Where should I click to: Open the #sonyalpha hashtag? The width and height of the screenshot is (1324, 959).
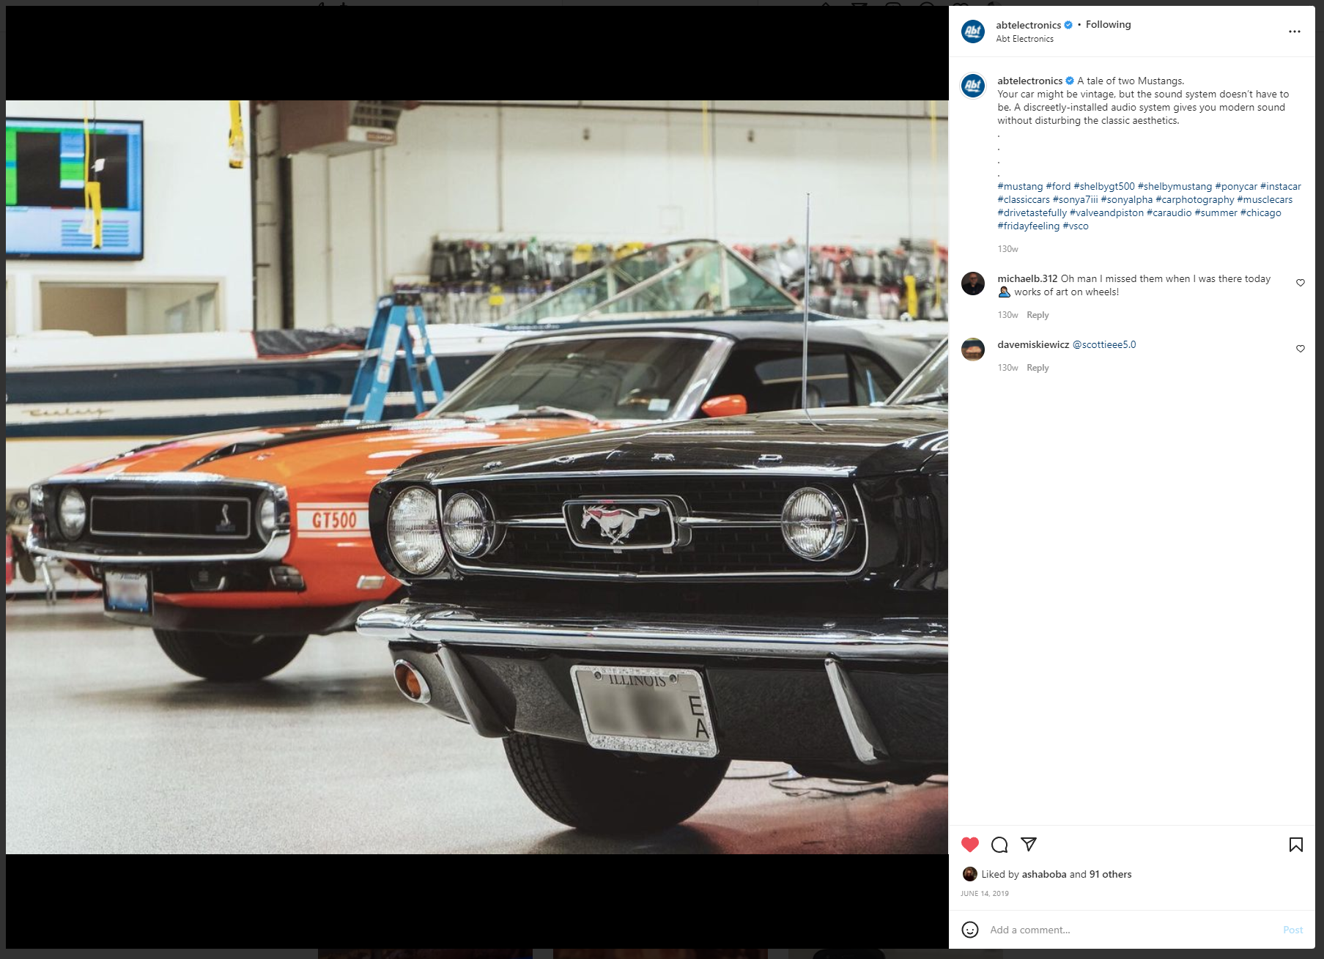[x=1126, y=199]
